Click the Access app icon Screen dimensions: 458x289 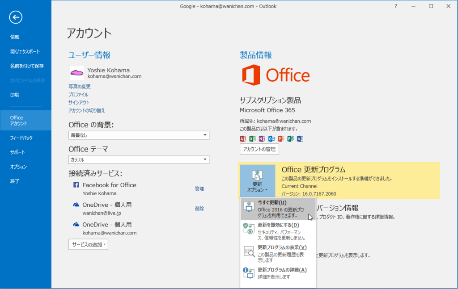click(243, 139)
